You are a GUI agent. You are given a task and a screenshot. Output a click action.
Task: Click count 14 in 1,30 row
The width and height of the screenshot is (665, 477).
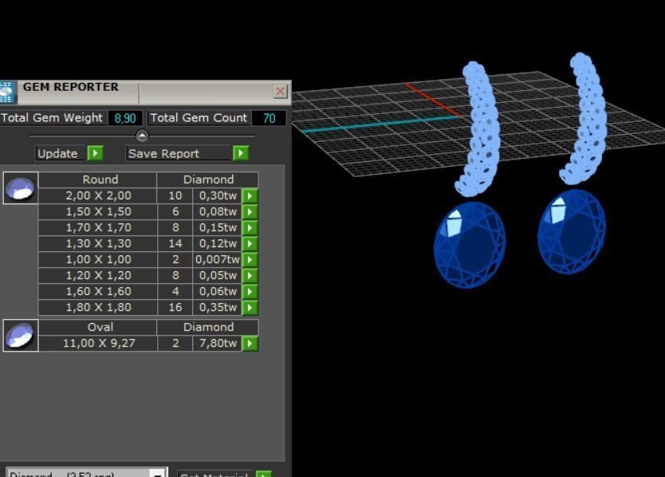point(175,243)
